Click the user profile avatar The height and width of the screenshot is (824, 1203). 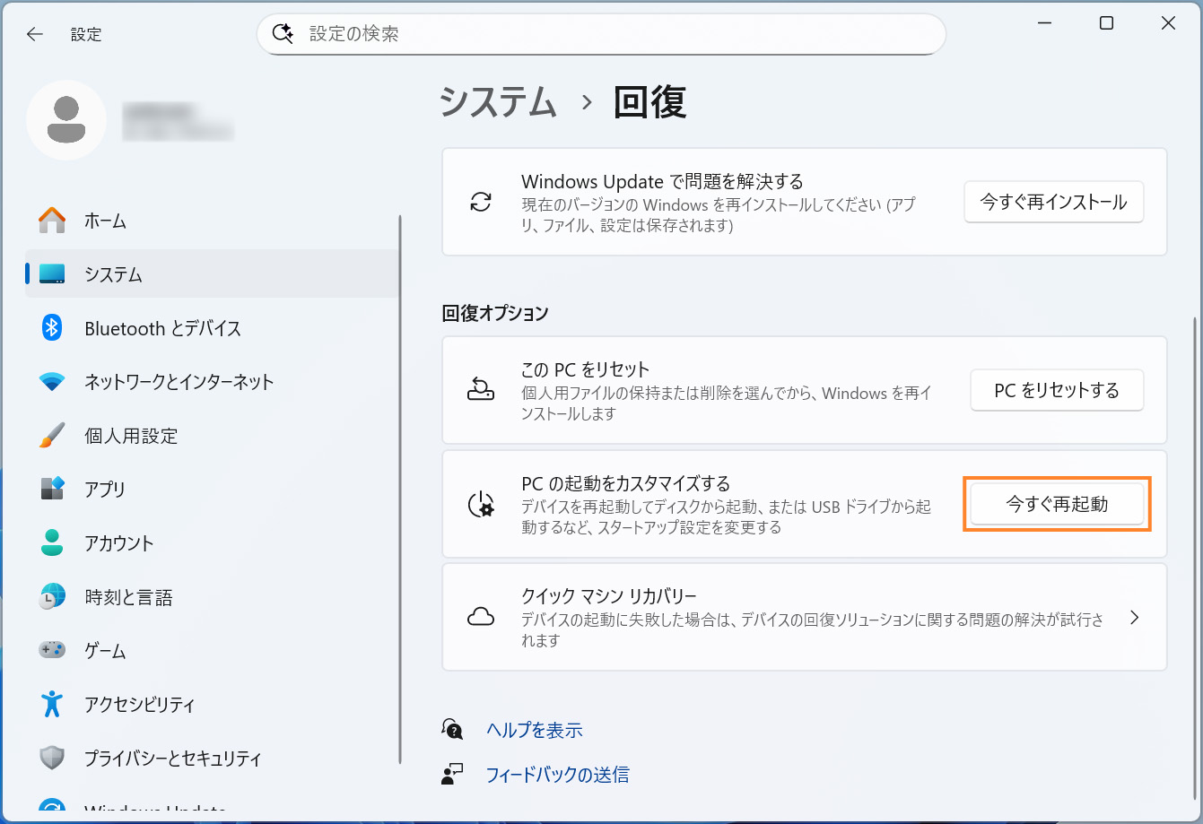[x=66, y=120]
